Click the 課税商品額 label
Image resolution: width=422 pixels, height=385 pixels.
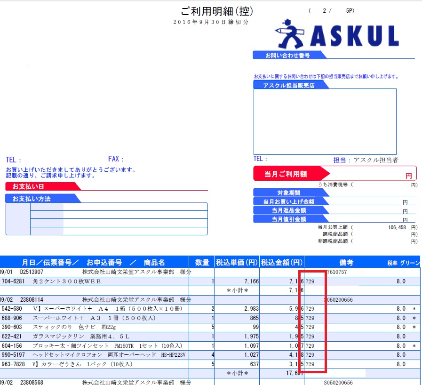click(x=335, y=234)
